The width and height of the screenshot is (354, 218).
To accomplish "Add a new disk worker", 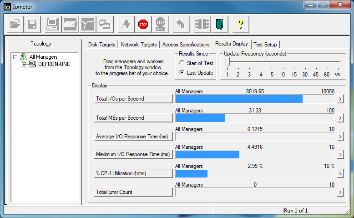I will [70, 24].
